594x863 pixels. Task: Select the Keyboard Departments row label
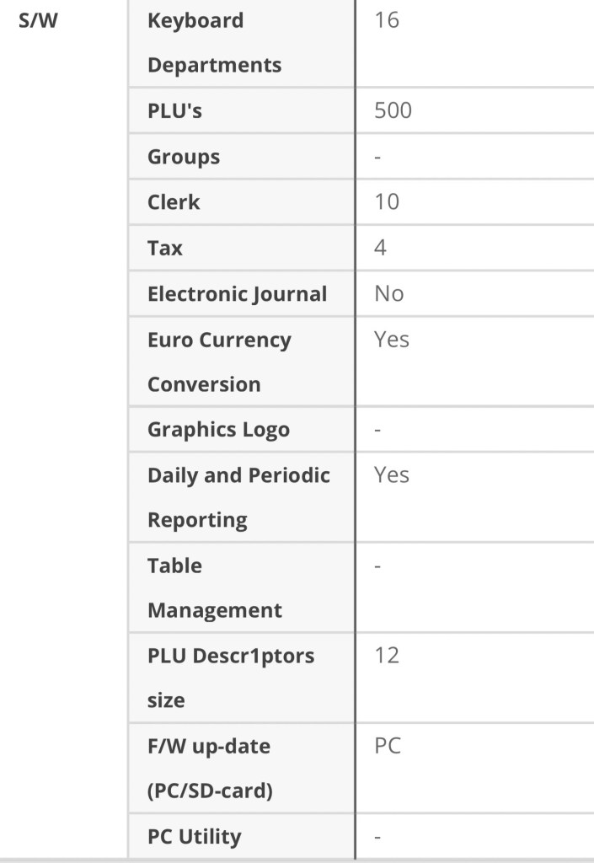[214, 42]
